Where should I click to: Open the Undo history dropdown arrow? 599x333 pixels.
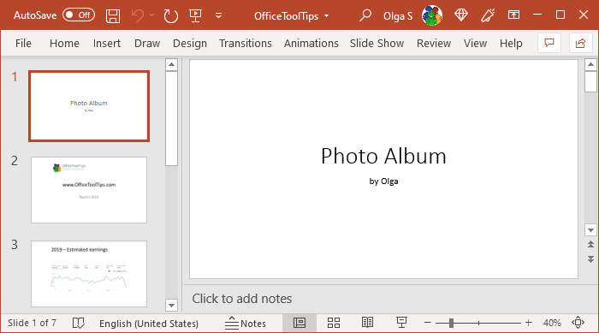(151, 15)
